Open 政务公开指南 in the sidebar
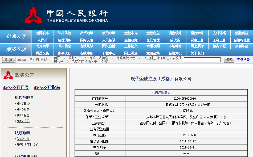253x157 pixels. (47, 87)
